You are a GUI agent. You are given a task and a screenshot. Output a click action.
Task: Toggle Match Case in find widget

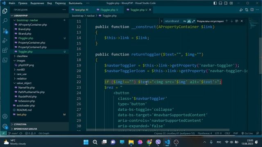pos(185,21)
